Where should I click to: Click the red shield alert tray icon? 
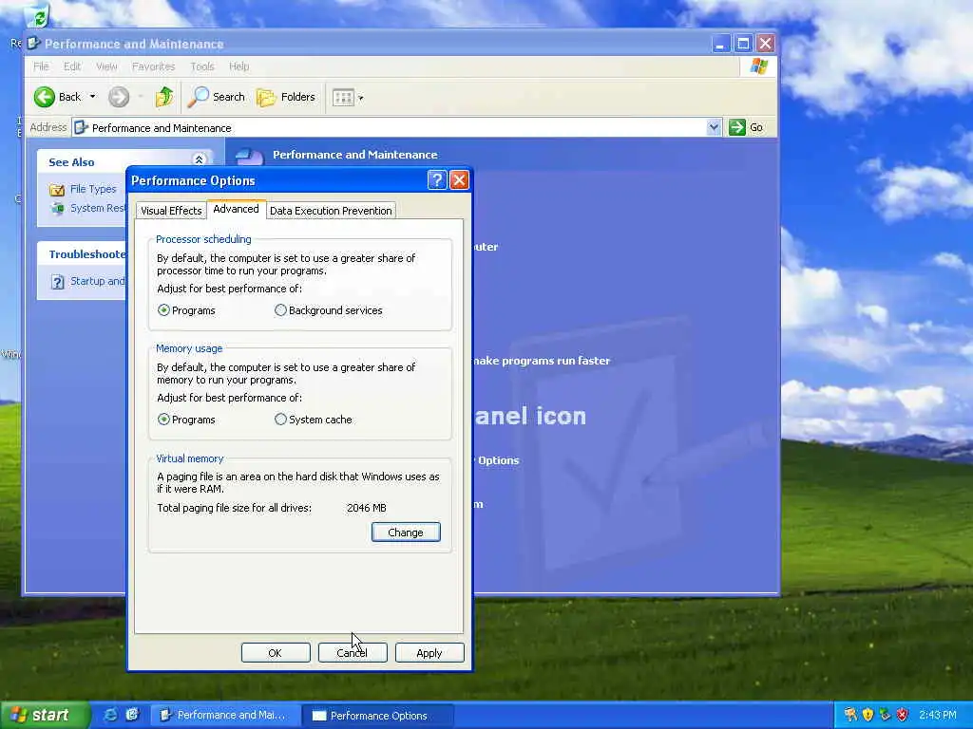pyautogui.click(x=903, y=715)
